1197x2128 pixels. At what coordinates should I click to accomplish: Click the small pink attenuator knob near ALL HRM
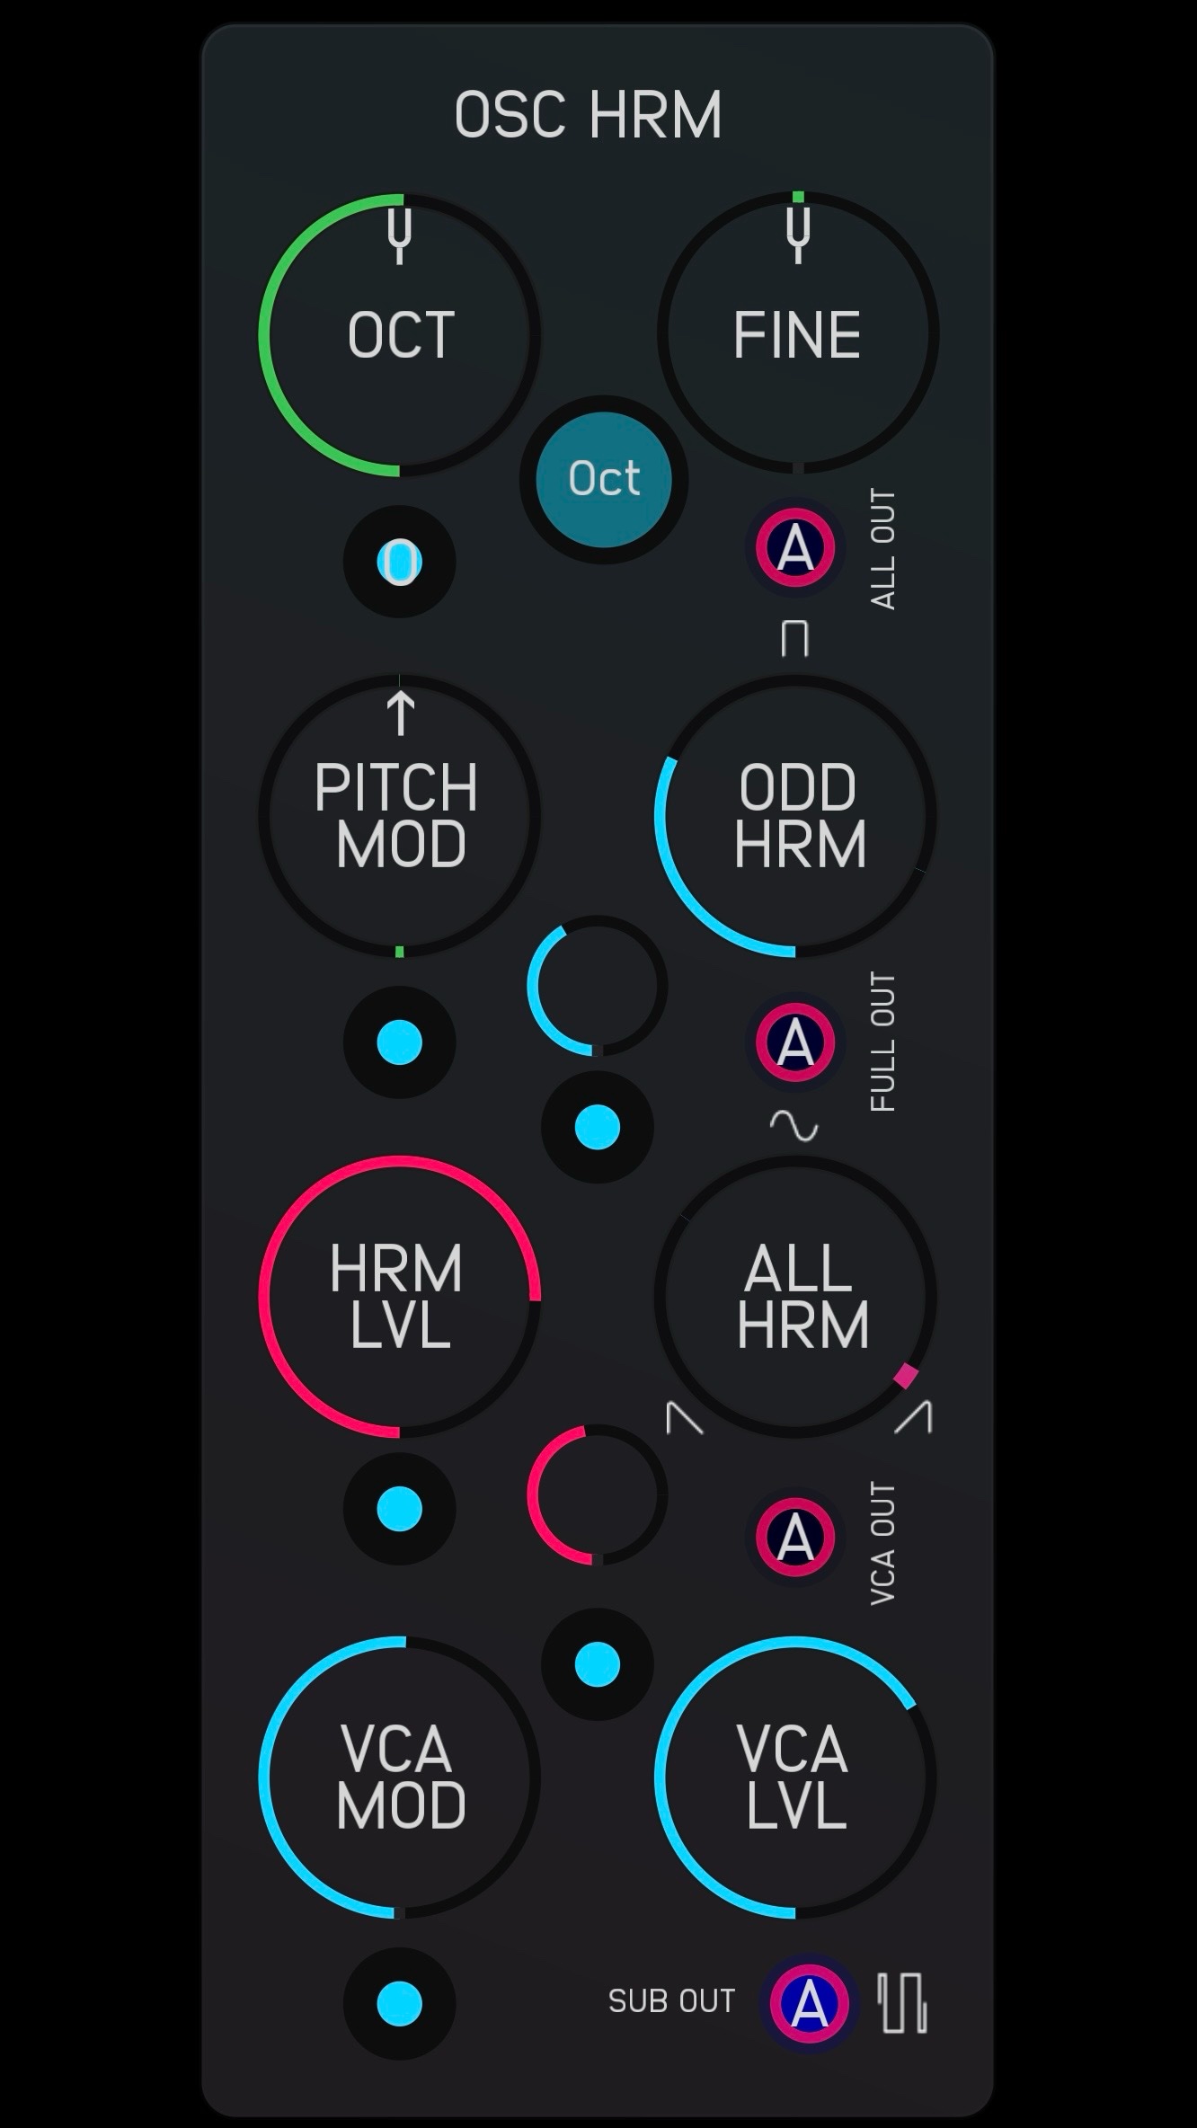pyautogui.click(x=597, y=1494)
